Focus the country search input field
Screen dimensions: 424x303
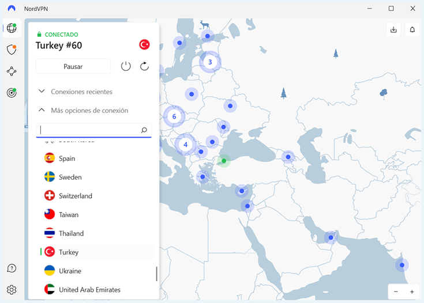(93, 130)
